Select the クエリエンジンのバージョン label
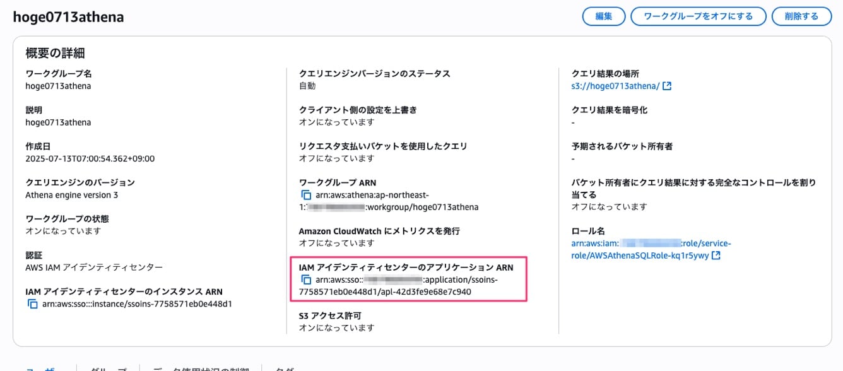Image resolution: width=843 pixels, height=371 pixels. [80, 183]
